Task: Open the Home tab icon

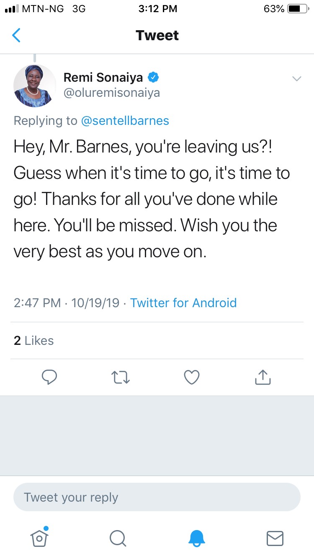Action: point(39,538)
